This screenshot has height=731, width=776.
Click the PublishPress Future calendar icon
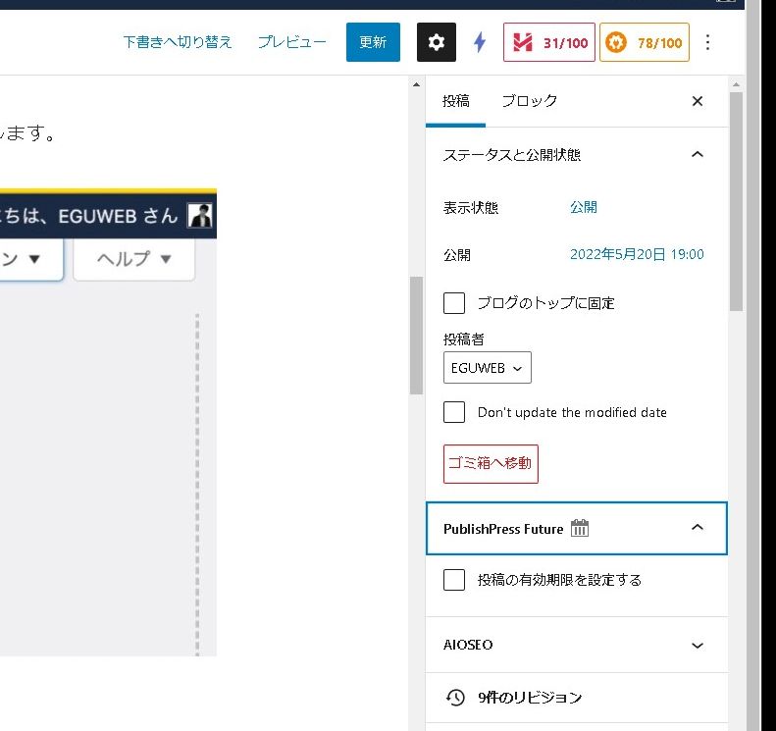(x=580, y=528)
